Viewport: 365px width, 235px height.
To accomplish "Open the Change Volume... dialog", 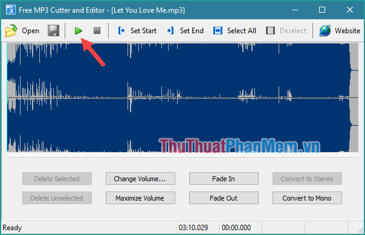I will pos(140,179).
